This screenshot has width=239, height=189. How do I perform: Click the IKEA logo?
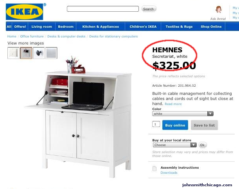point(24,12)
